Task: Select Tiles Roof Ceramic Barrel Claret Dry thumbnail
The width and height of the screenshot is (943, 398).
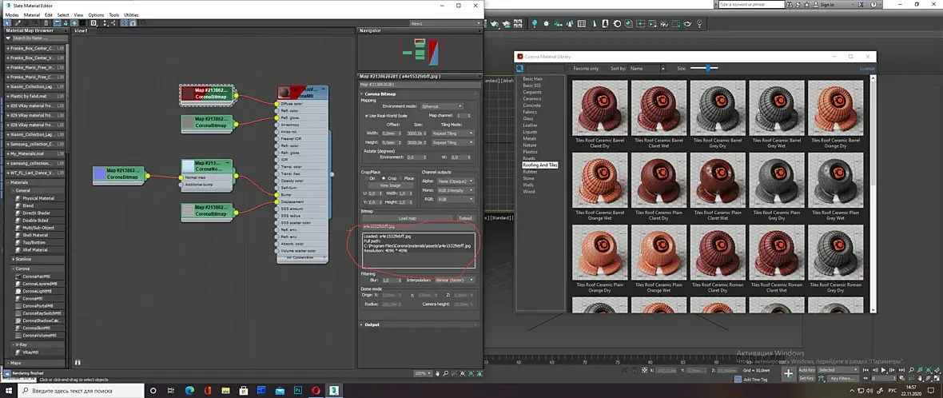Action: (x=599, y=113)
